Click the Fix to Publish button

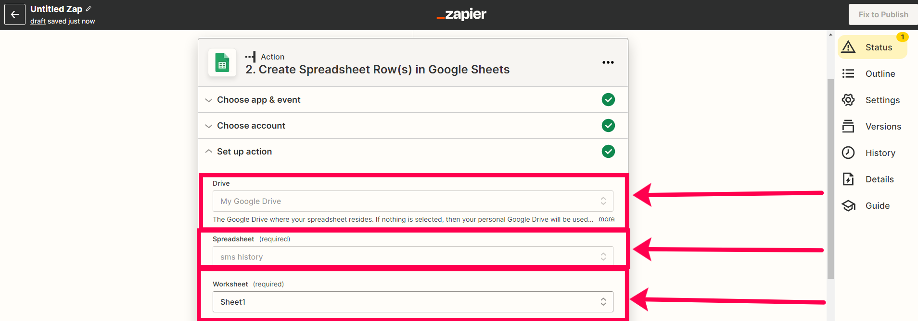coord(883,14)
